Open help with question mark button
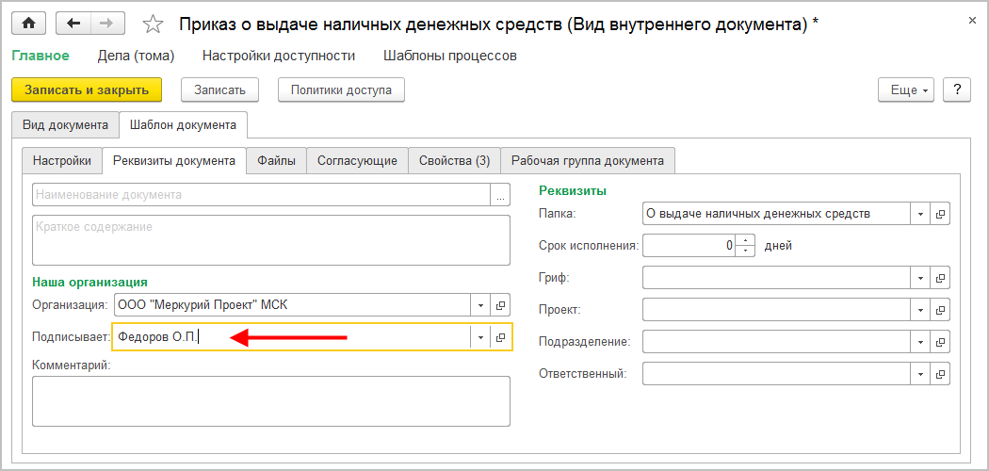The image size is (989, 471). click(x=957, y=89)
